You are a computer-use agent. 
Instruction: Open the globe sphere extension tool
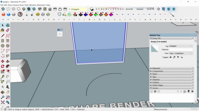pyautogui.click(x=20, y=14)
